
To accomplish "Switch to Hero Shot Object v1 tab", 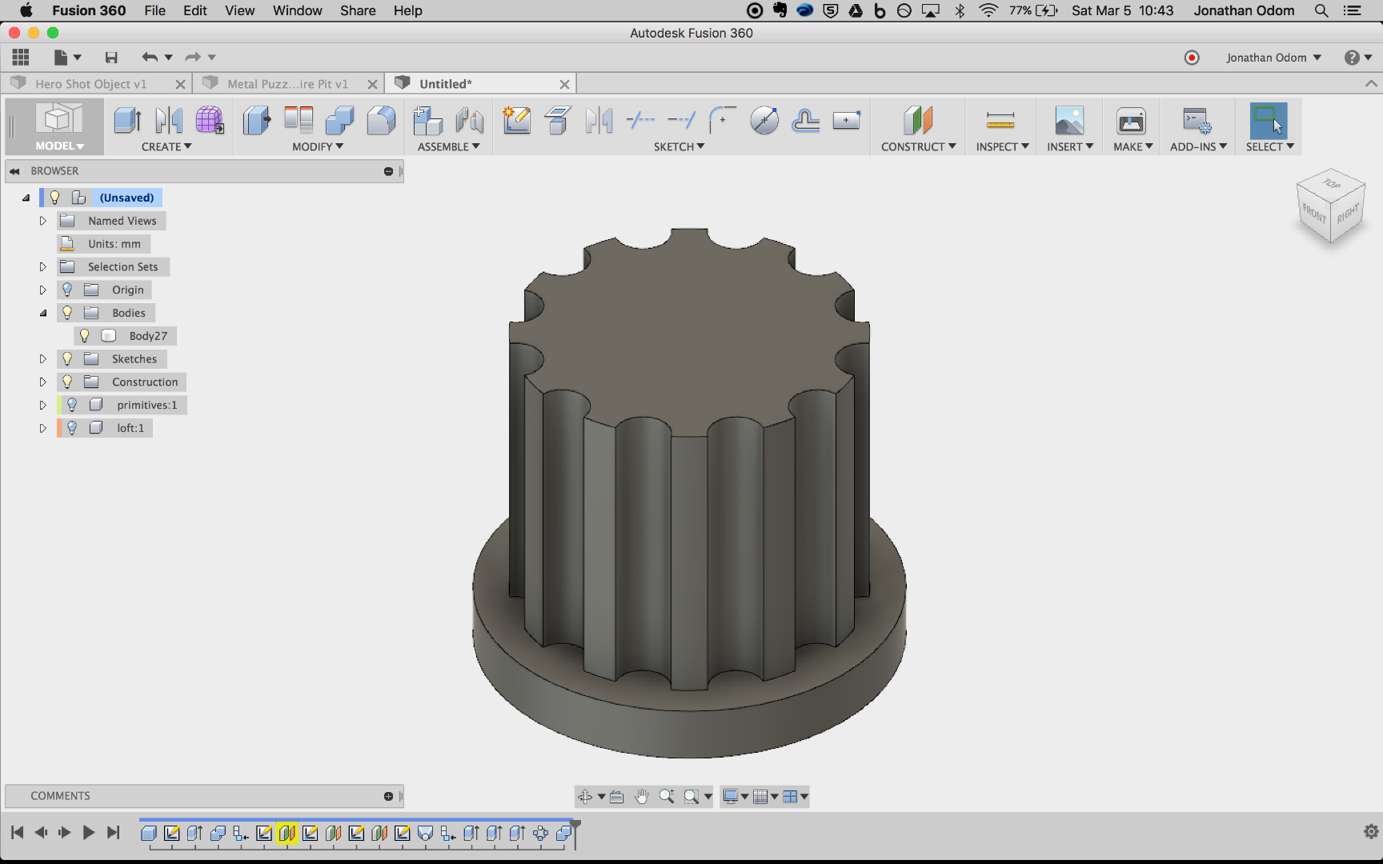I will coord(90,84).
